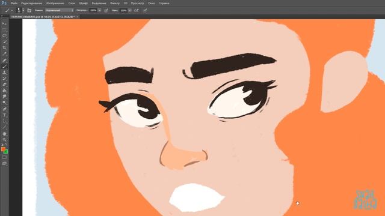385x216 pixels.
Task: Select the Rectangular Marquee tool
Action: tap(4, 30)
